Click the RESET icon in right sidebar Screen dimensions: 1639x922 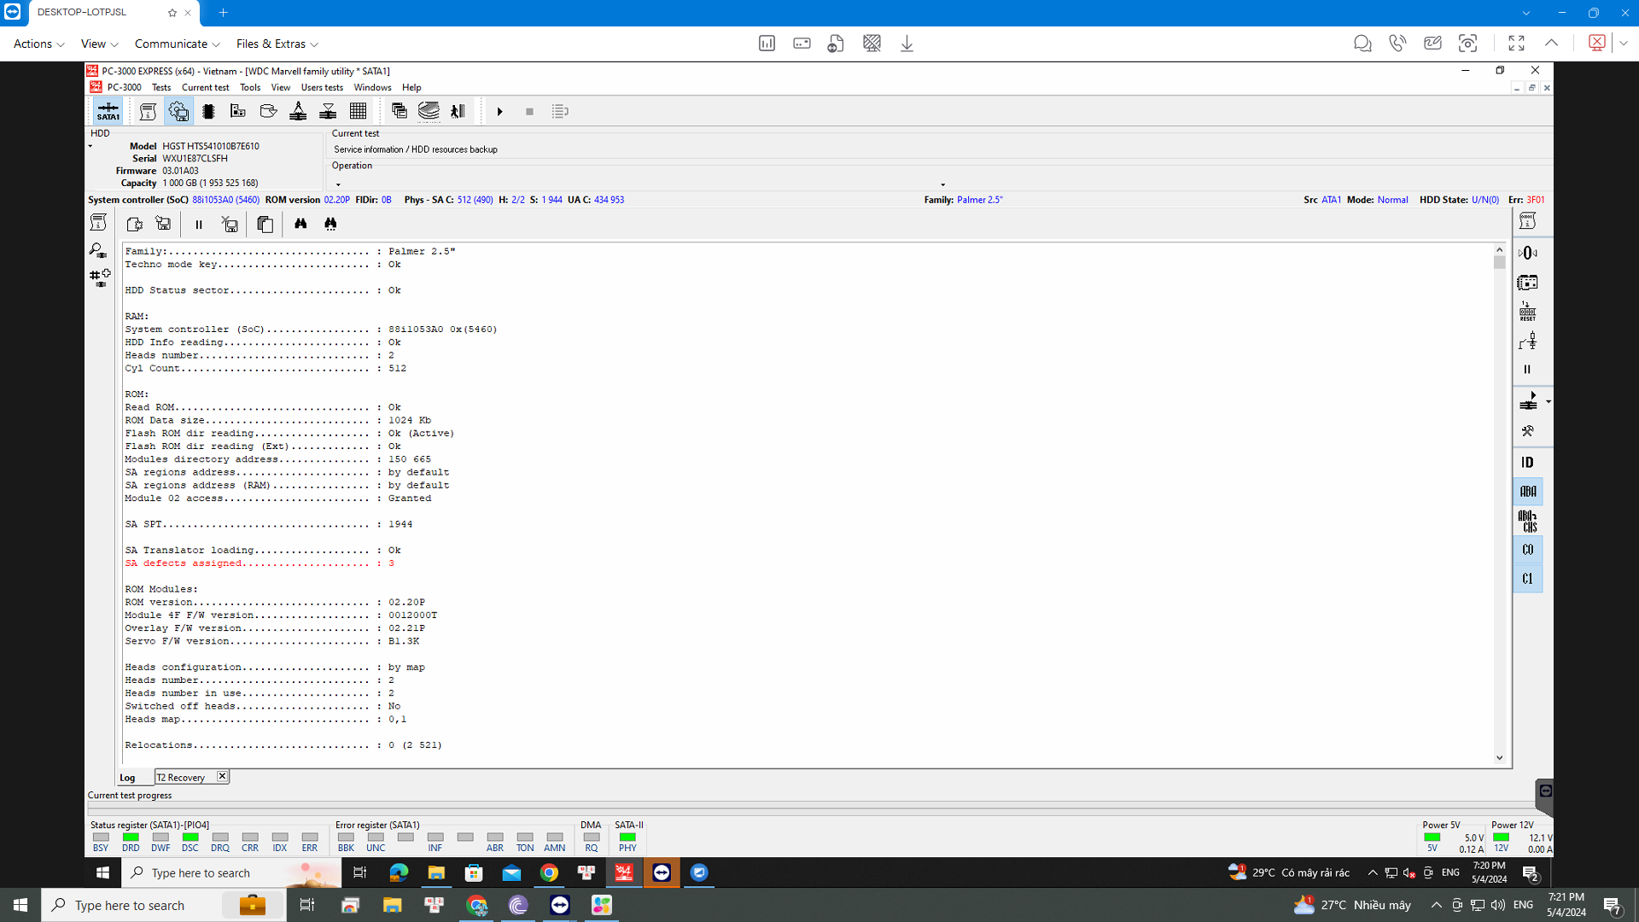[1527, 312]
